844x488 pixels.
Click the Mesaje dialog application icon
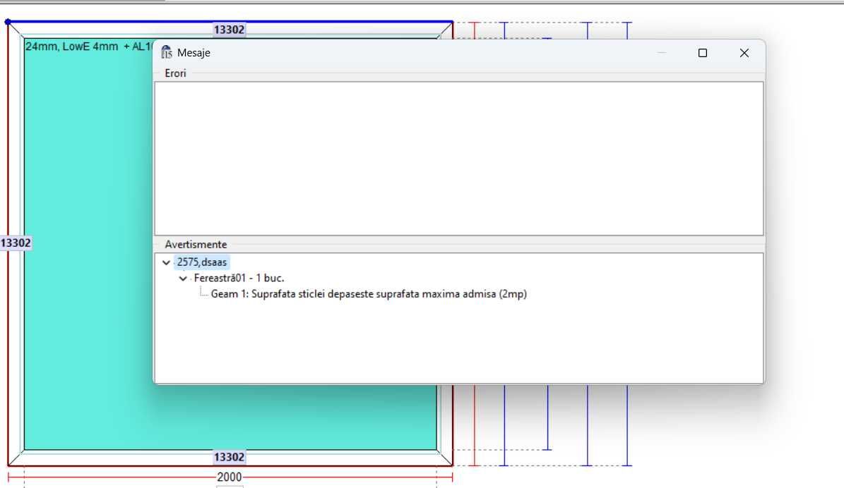click(166, 52)
